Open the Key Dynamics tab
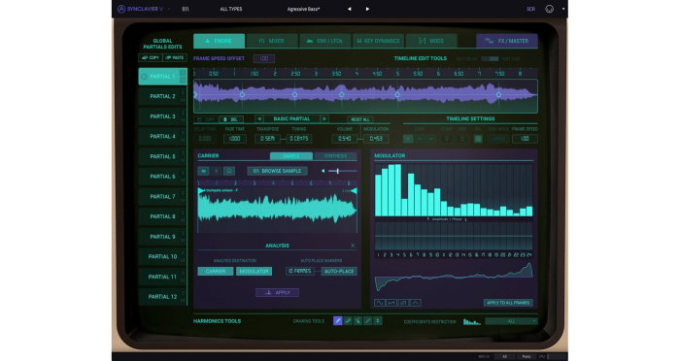 tap(378, 41)
